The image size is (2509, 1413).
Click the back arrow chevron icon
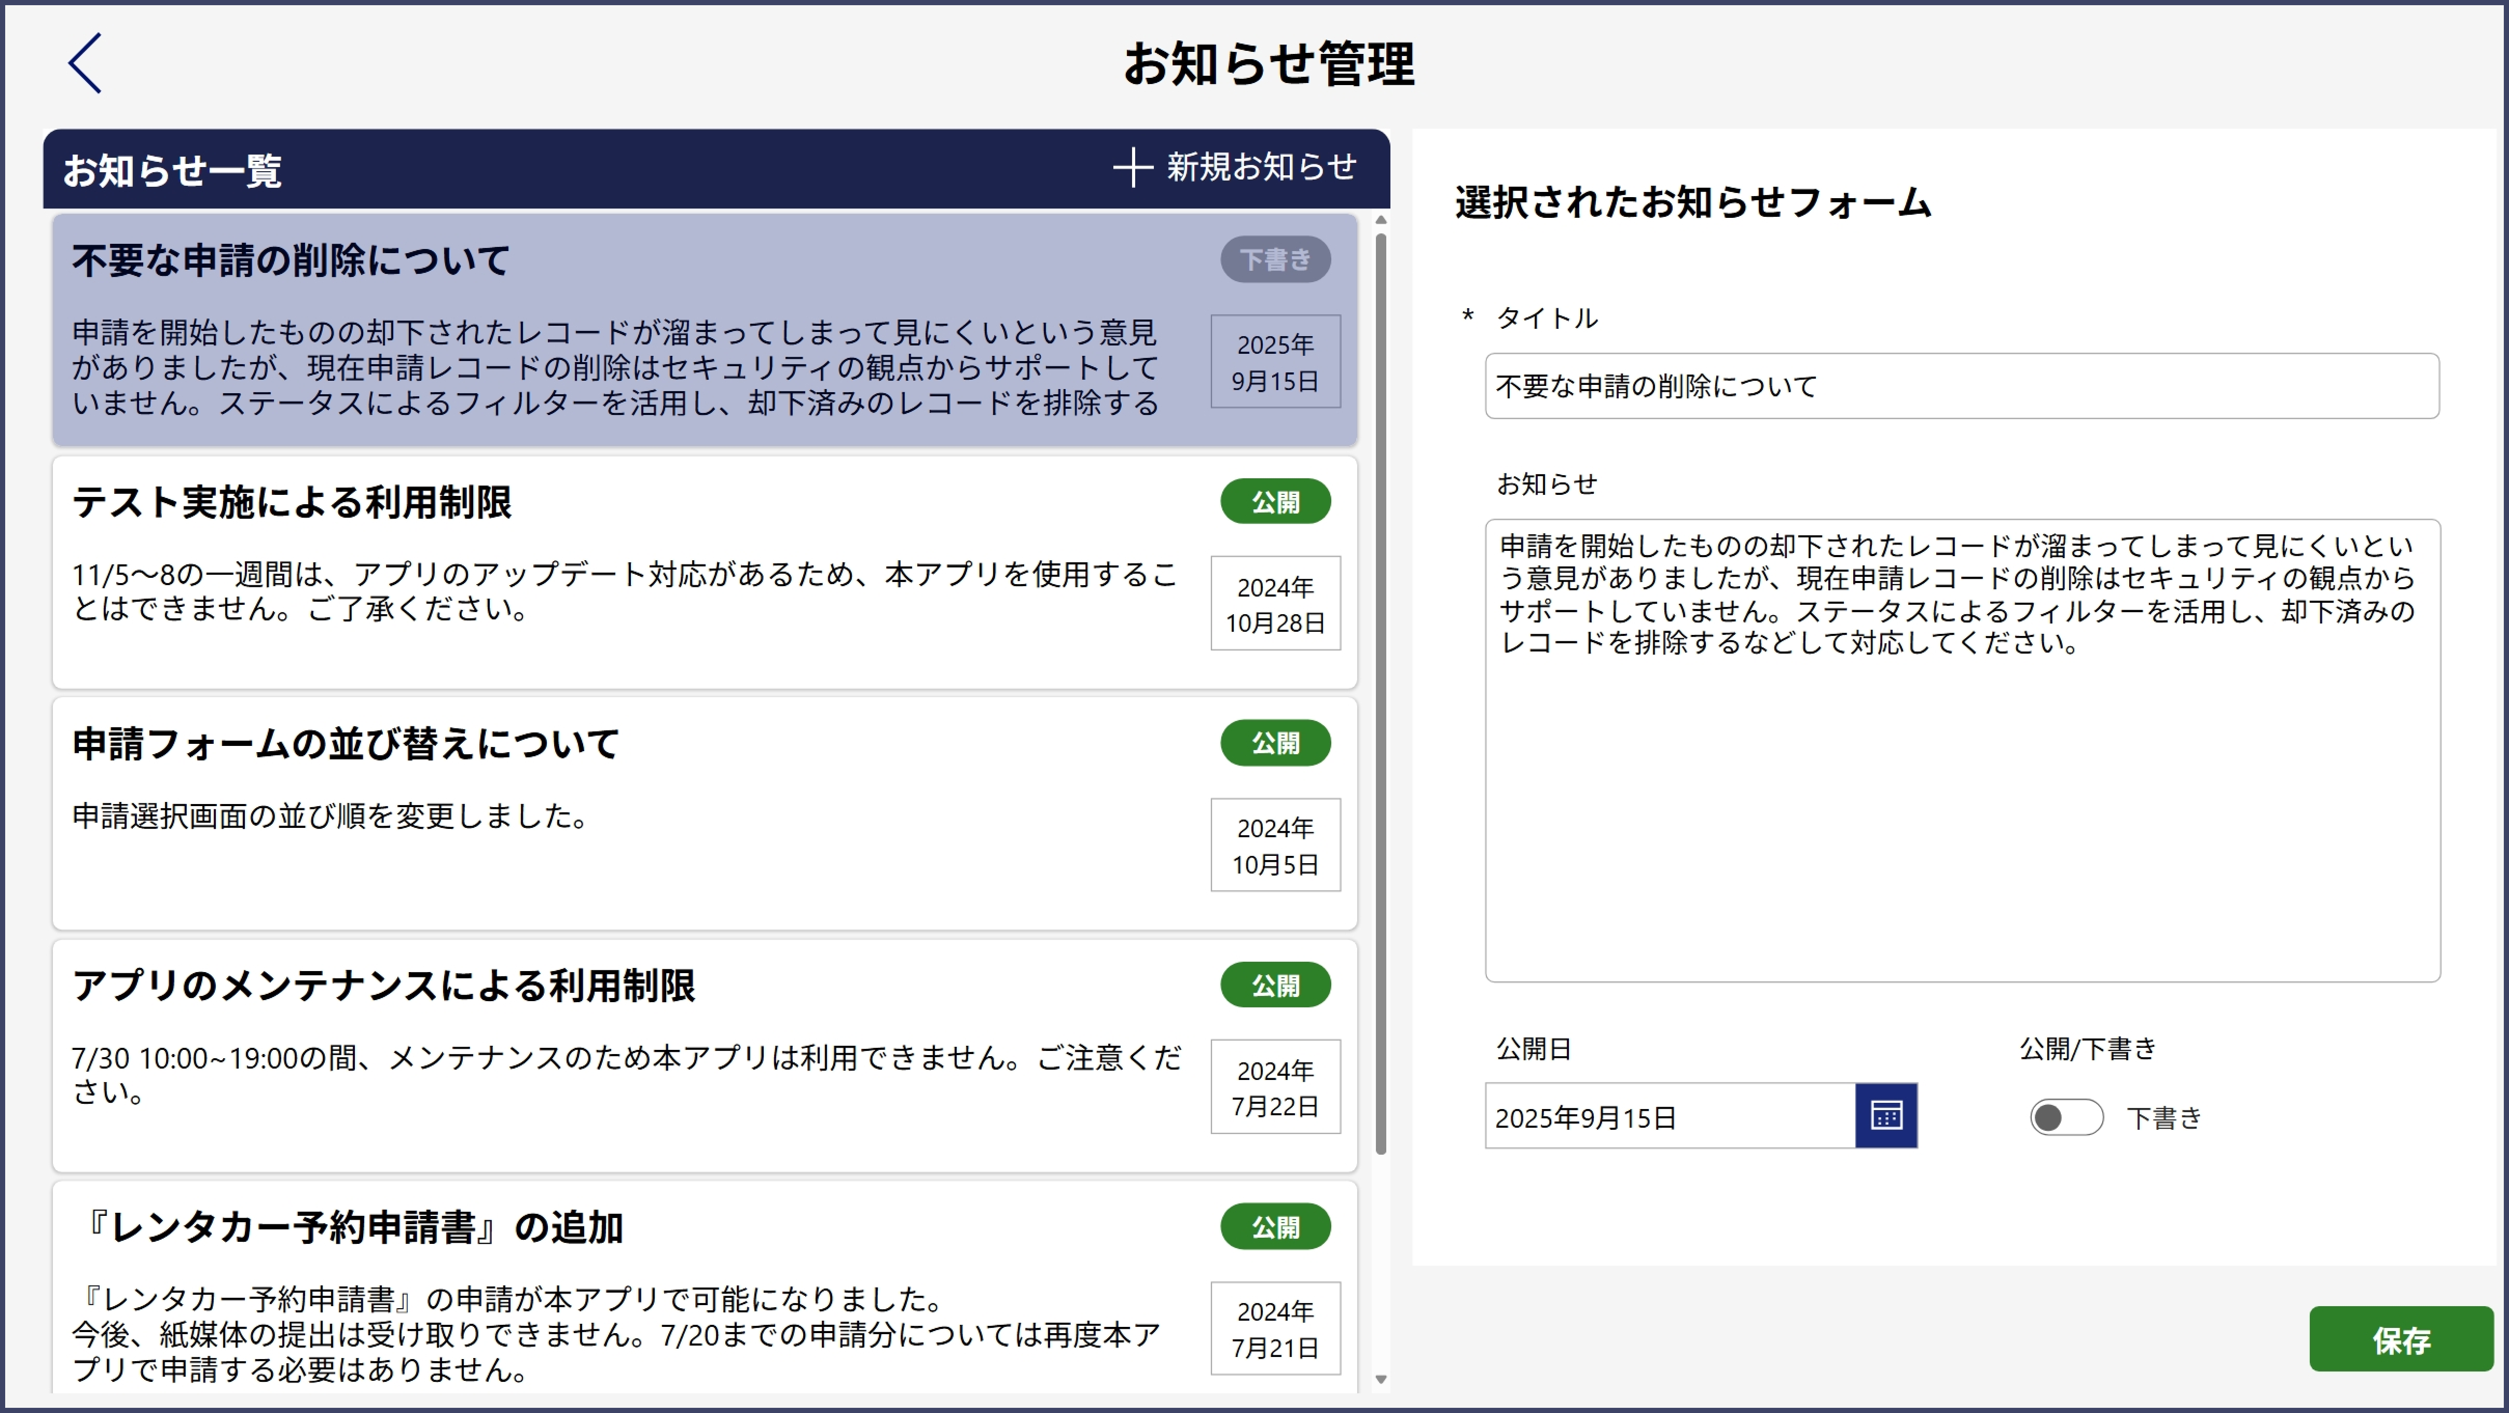click(85, 63)
